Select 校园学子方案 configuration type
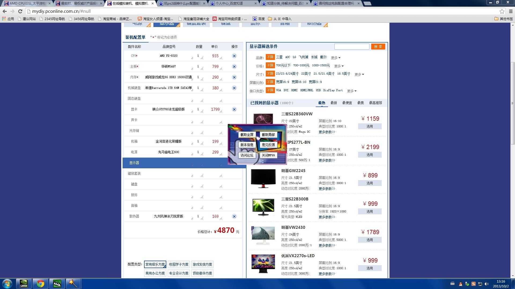 pos(179,264)
